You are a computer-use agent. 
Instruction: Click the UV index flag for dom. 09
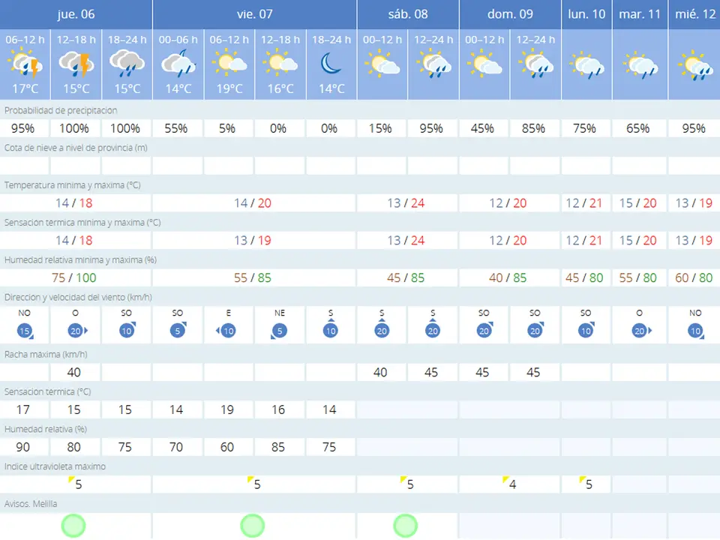[505, 480]
